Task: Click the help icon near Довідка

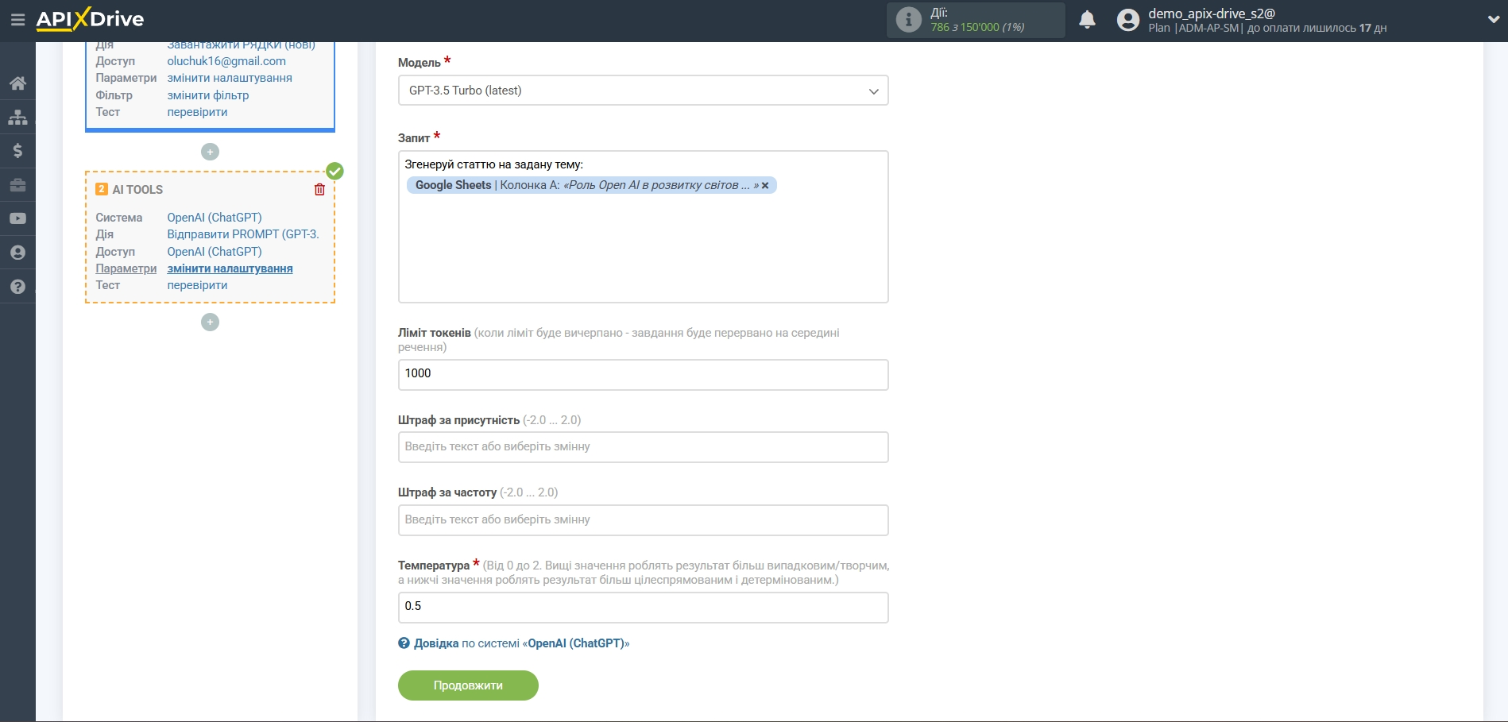Action: (x=404, y=643)
